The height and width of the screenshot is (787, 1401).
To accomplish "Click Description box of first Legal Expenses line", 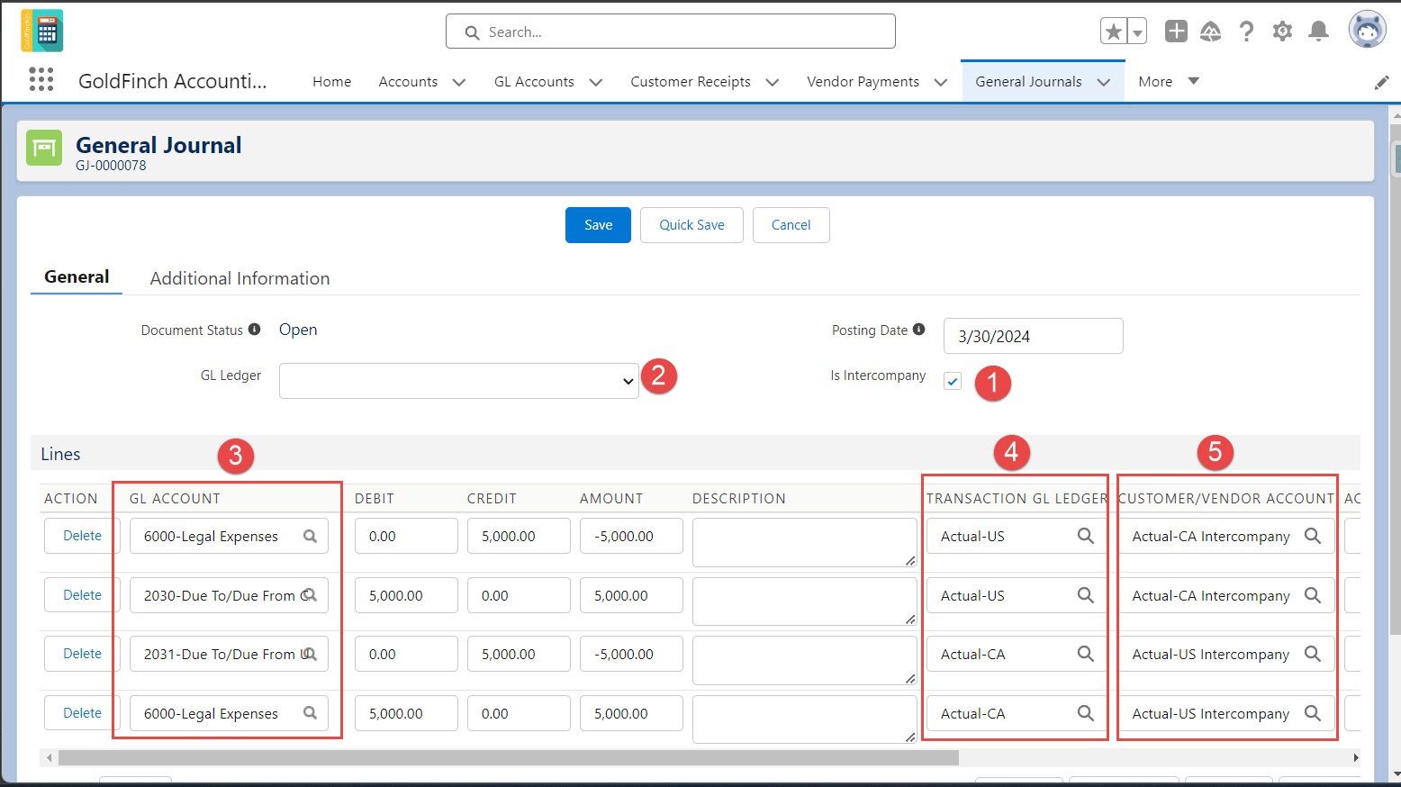I will 805,542.
